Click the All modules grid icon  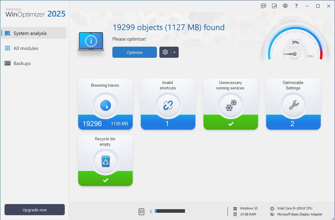pyautogui.click(x=8, y=48)
